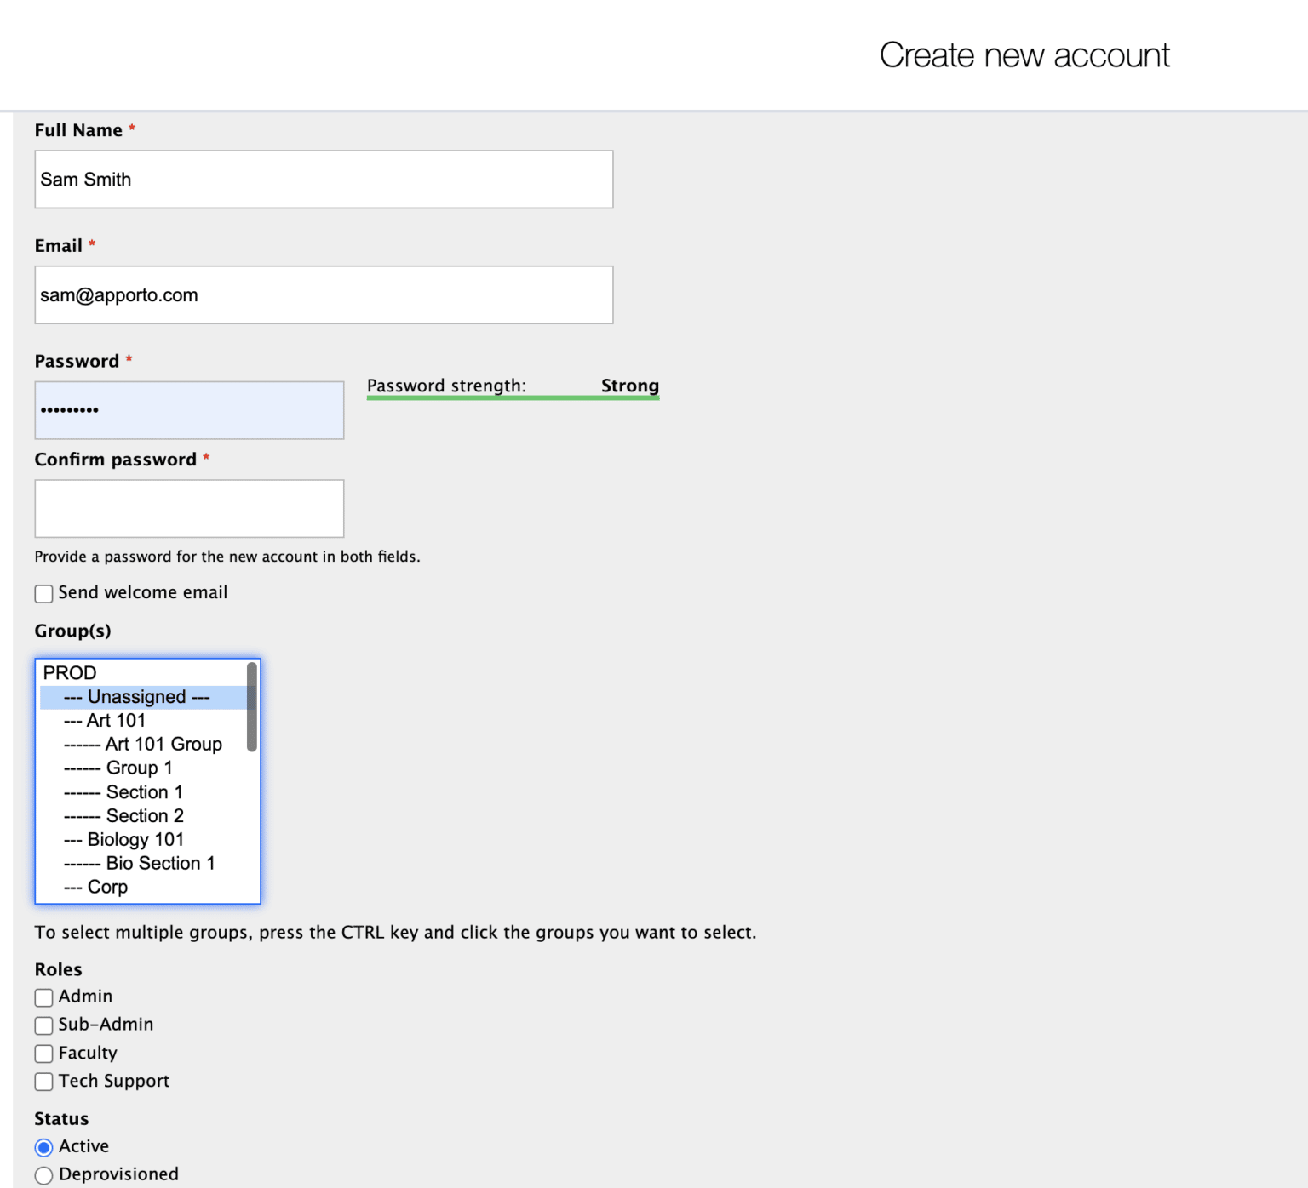
Task: Click the Full Name input field
Action: [324, 180]
